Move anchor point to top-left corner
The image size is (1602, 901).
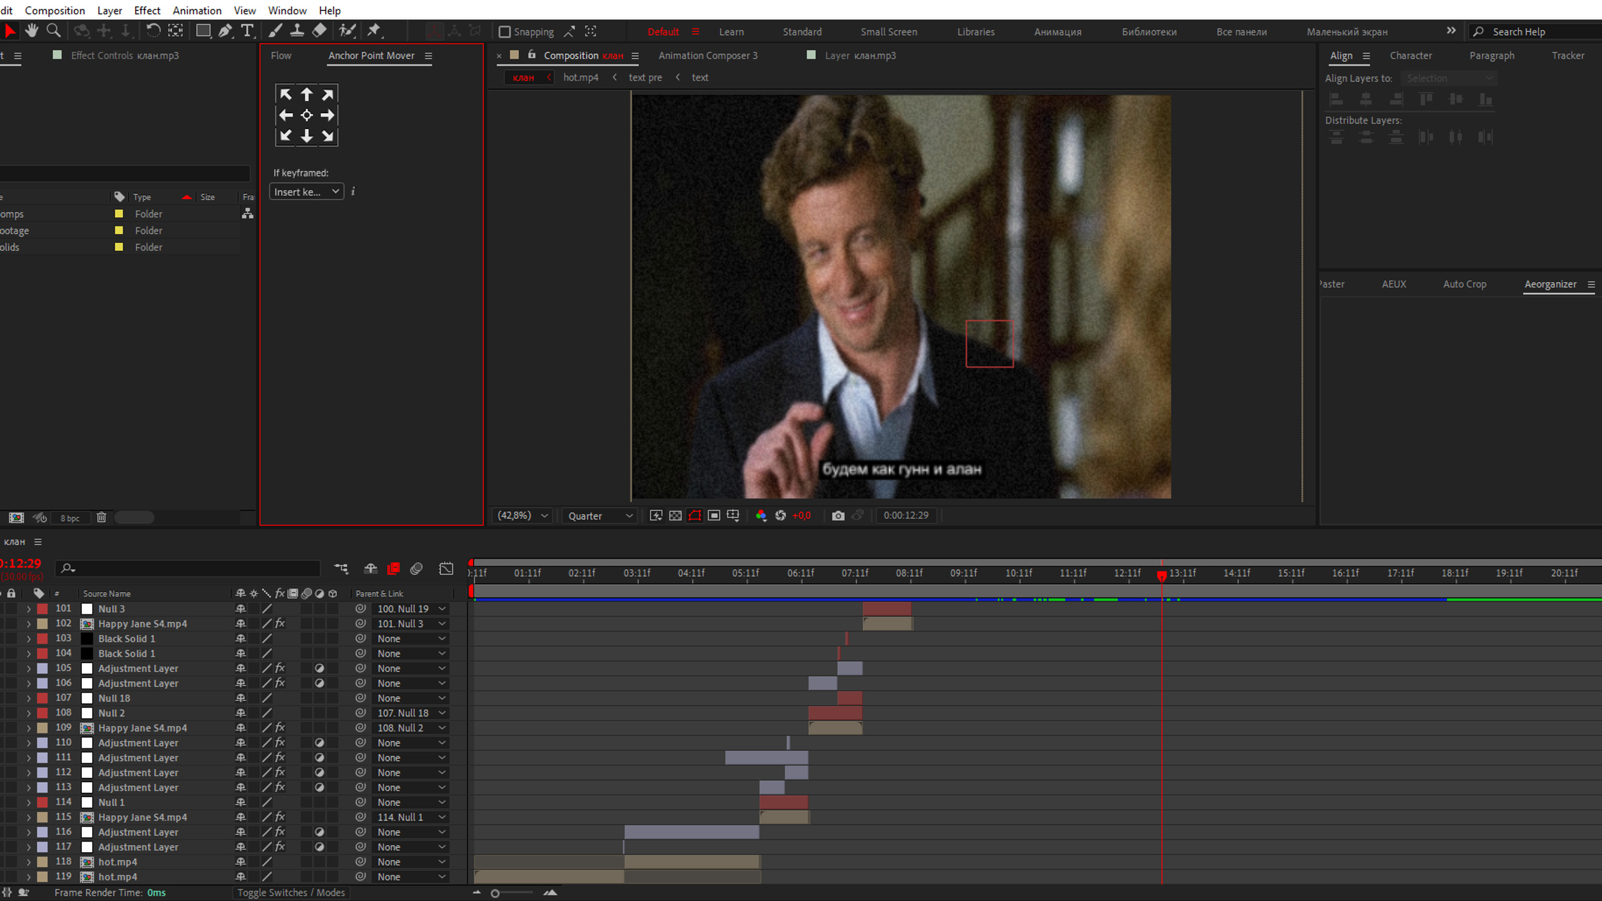tap(285, 94)
